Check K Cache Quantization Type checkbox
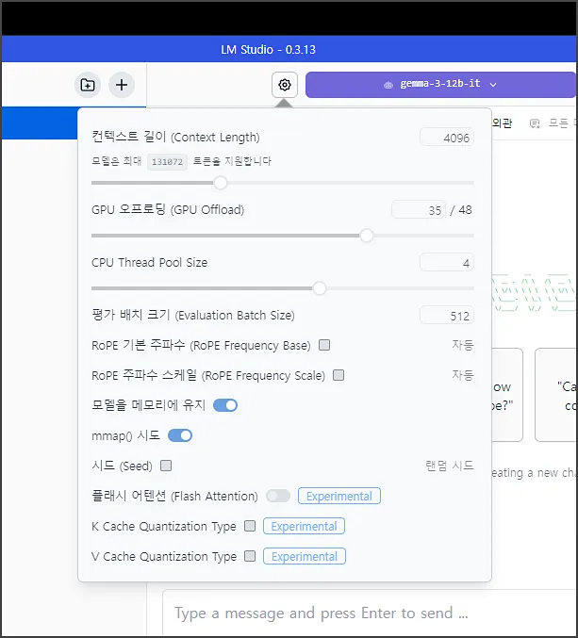 (250, 526)
